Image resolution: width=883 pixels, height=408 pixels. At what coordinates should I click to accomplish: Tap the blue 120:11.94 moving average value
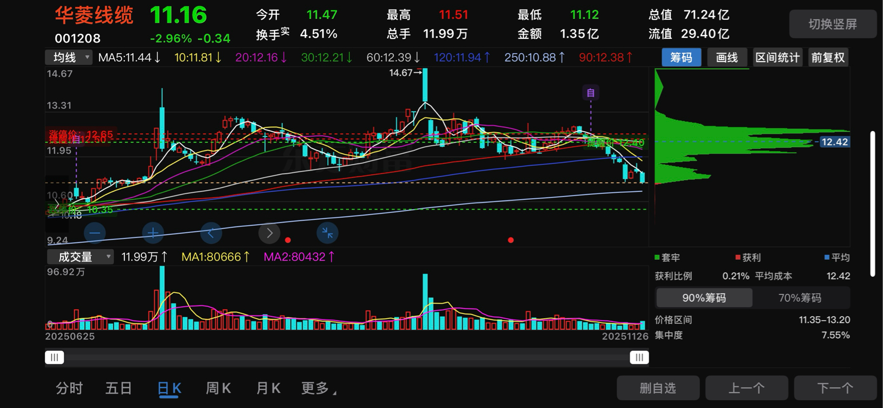[462, 57]
